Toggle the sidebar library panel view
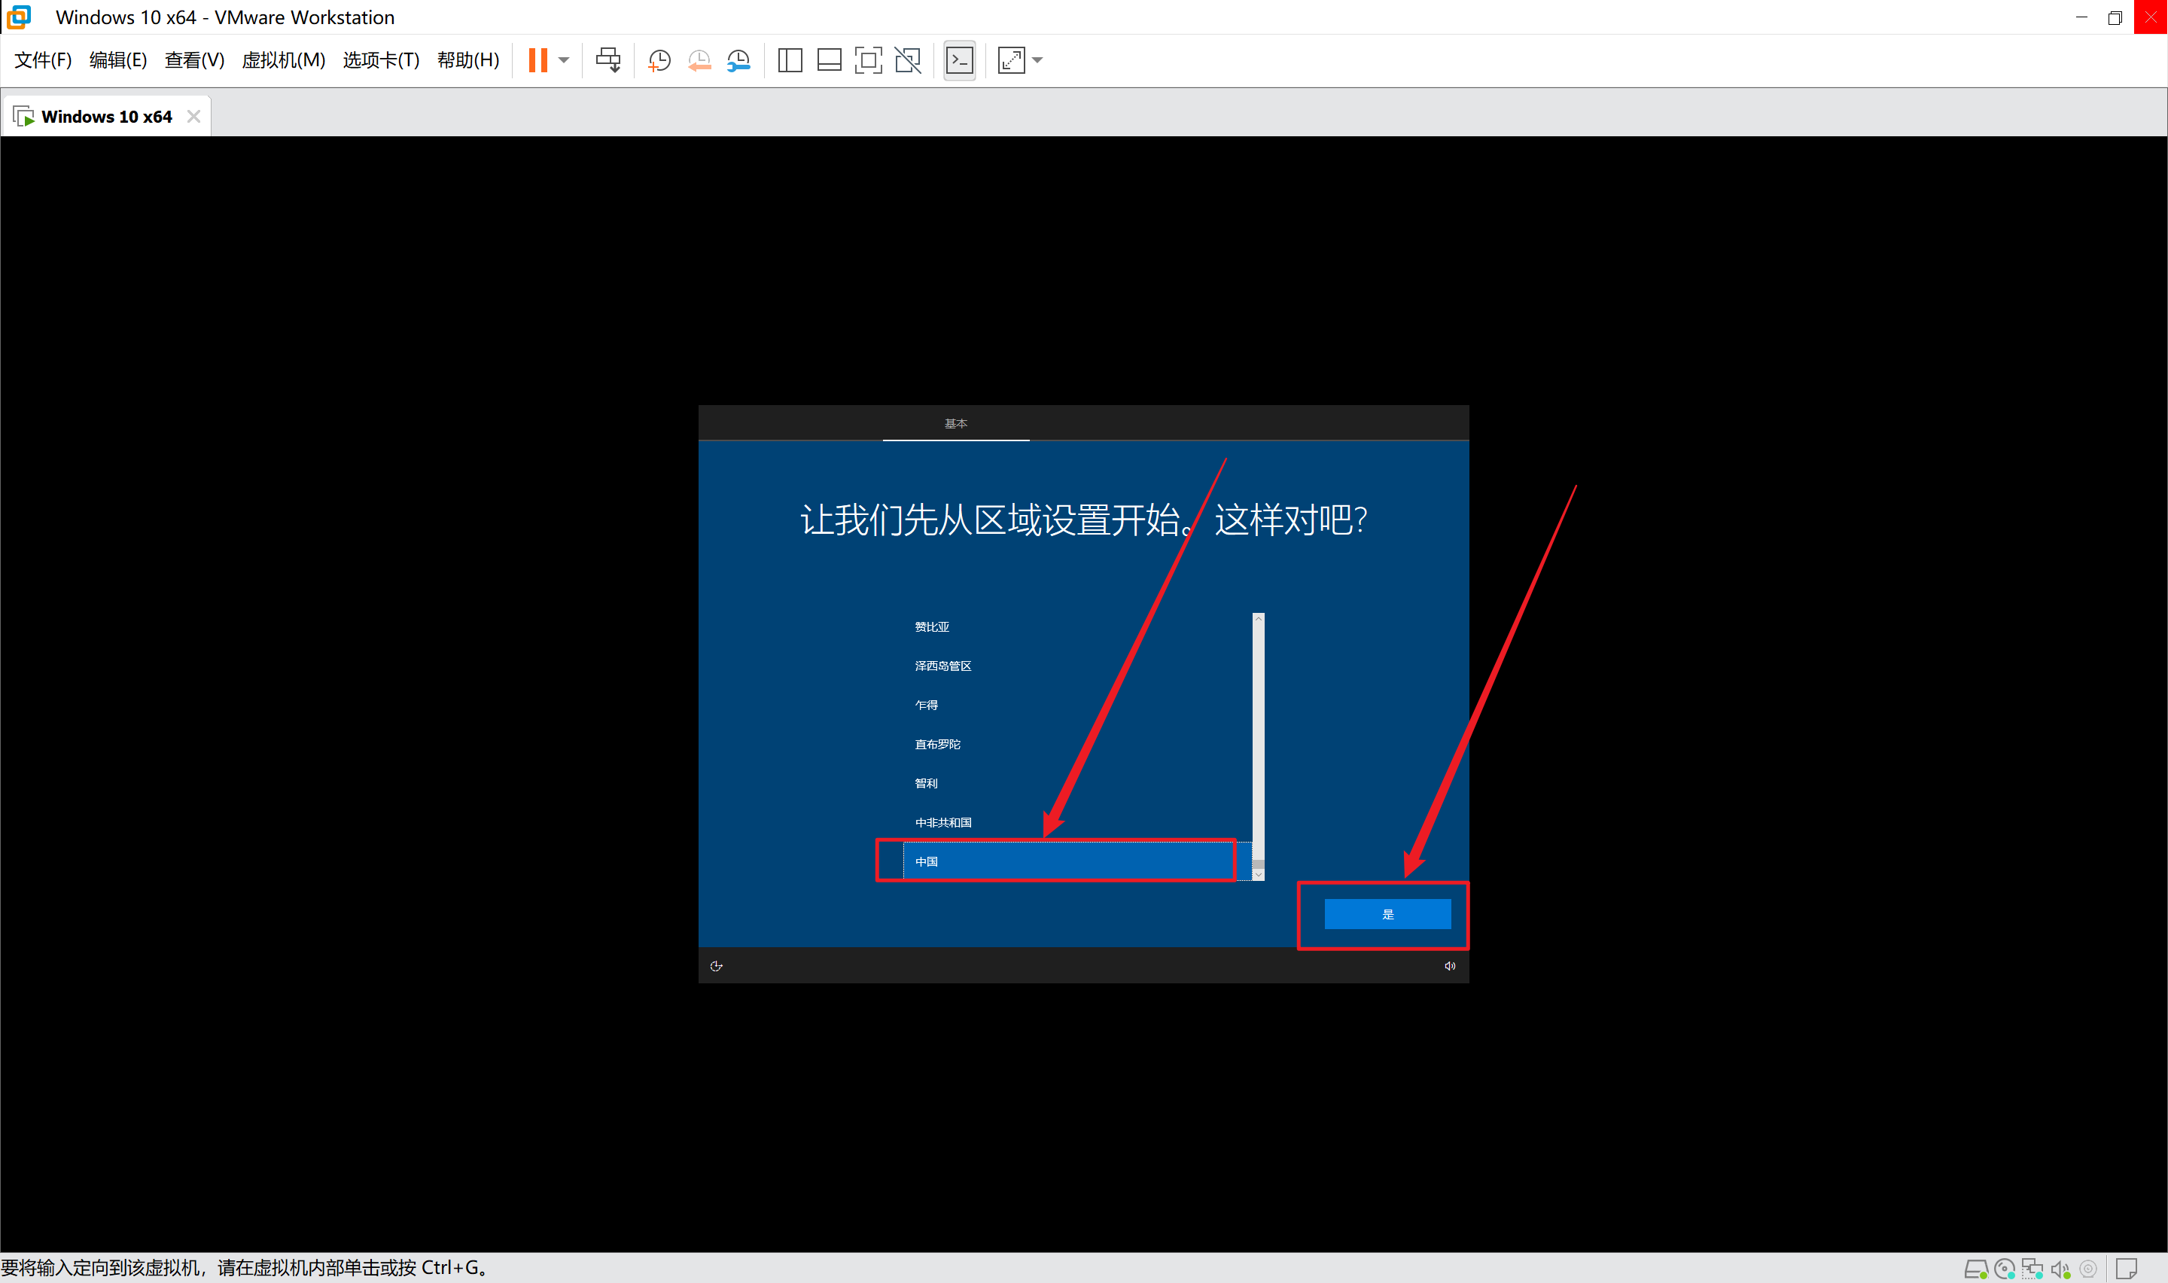This screenshot has height=1283, width=2168. click(790, 59)
